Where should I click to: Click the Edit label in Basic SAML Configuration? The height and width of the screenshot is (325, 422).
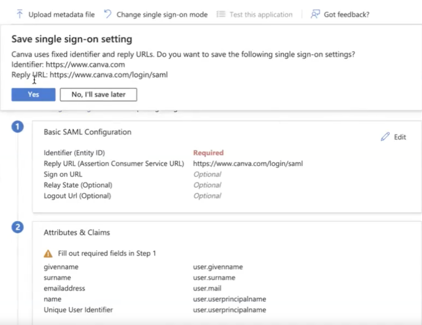[400, 137]
